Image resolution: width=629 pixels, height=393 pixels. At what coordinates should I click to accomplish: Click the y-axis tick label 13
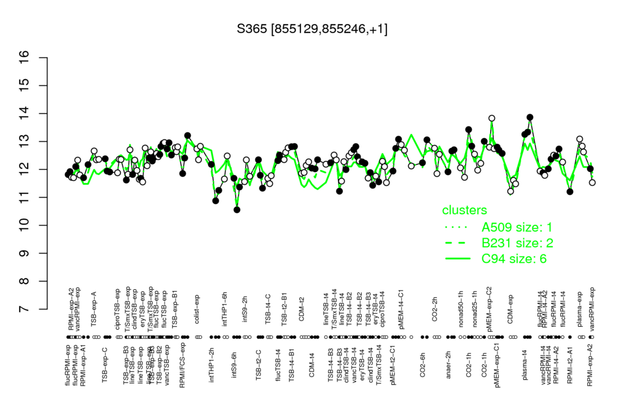point(25,142)
